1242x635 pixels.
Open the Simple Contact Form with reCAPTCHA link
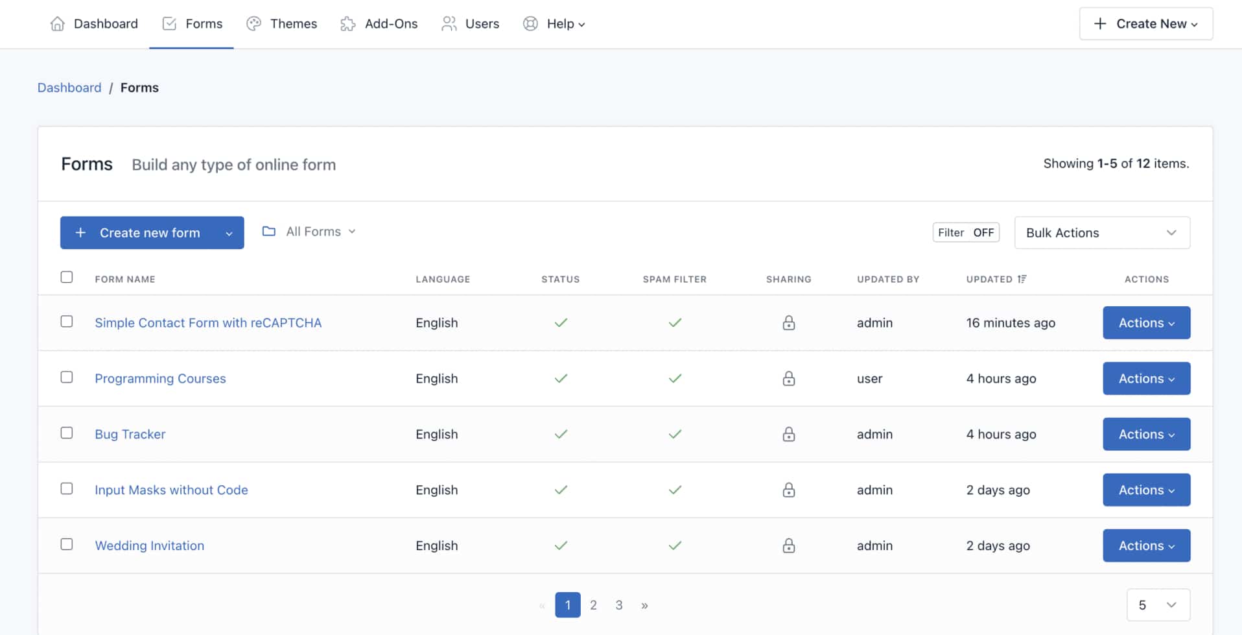pos(208,323)
